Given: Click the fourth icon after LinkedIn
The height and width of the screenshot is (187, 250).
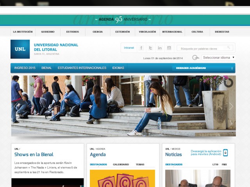Looking at the screenshot, I should click(x=169, y=48).
